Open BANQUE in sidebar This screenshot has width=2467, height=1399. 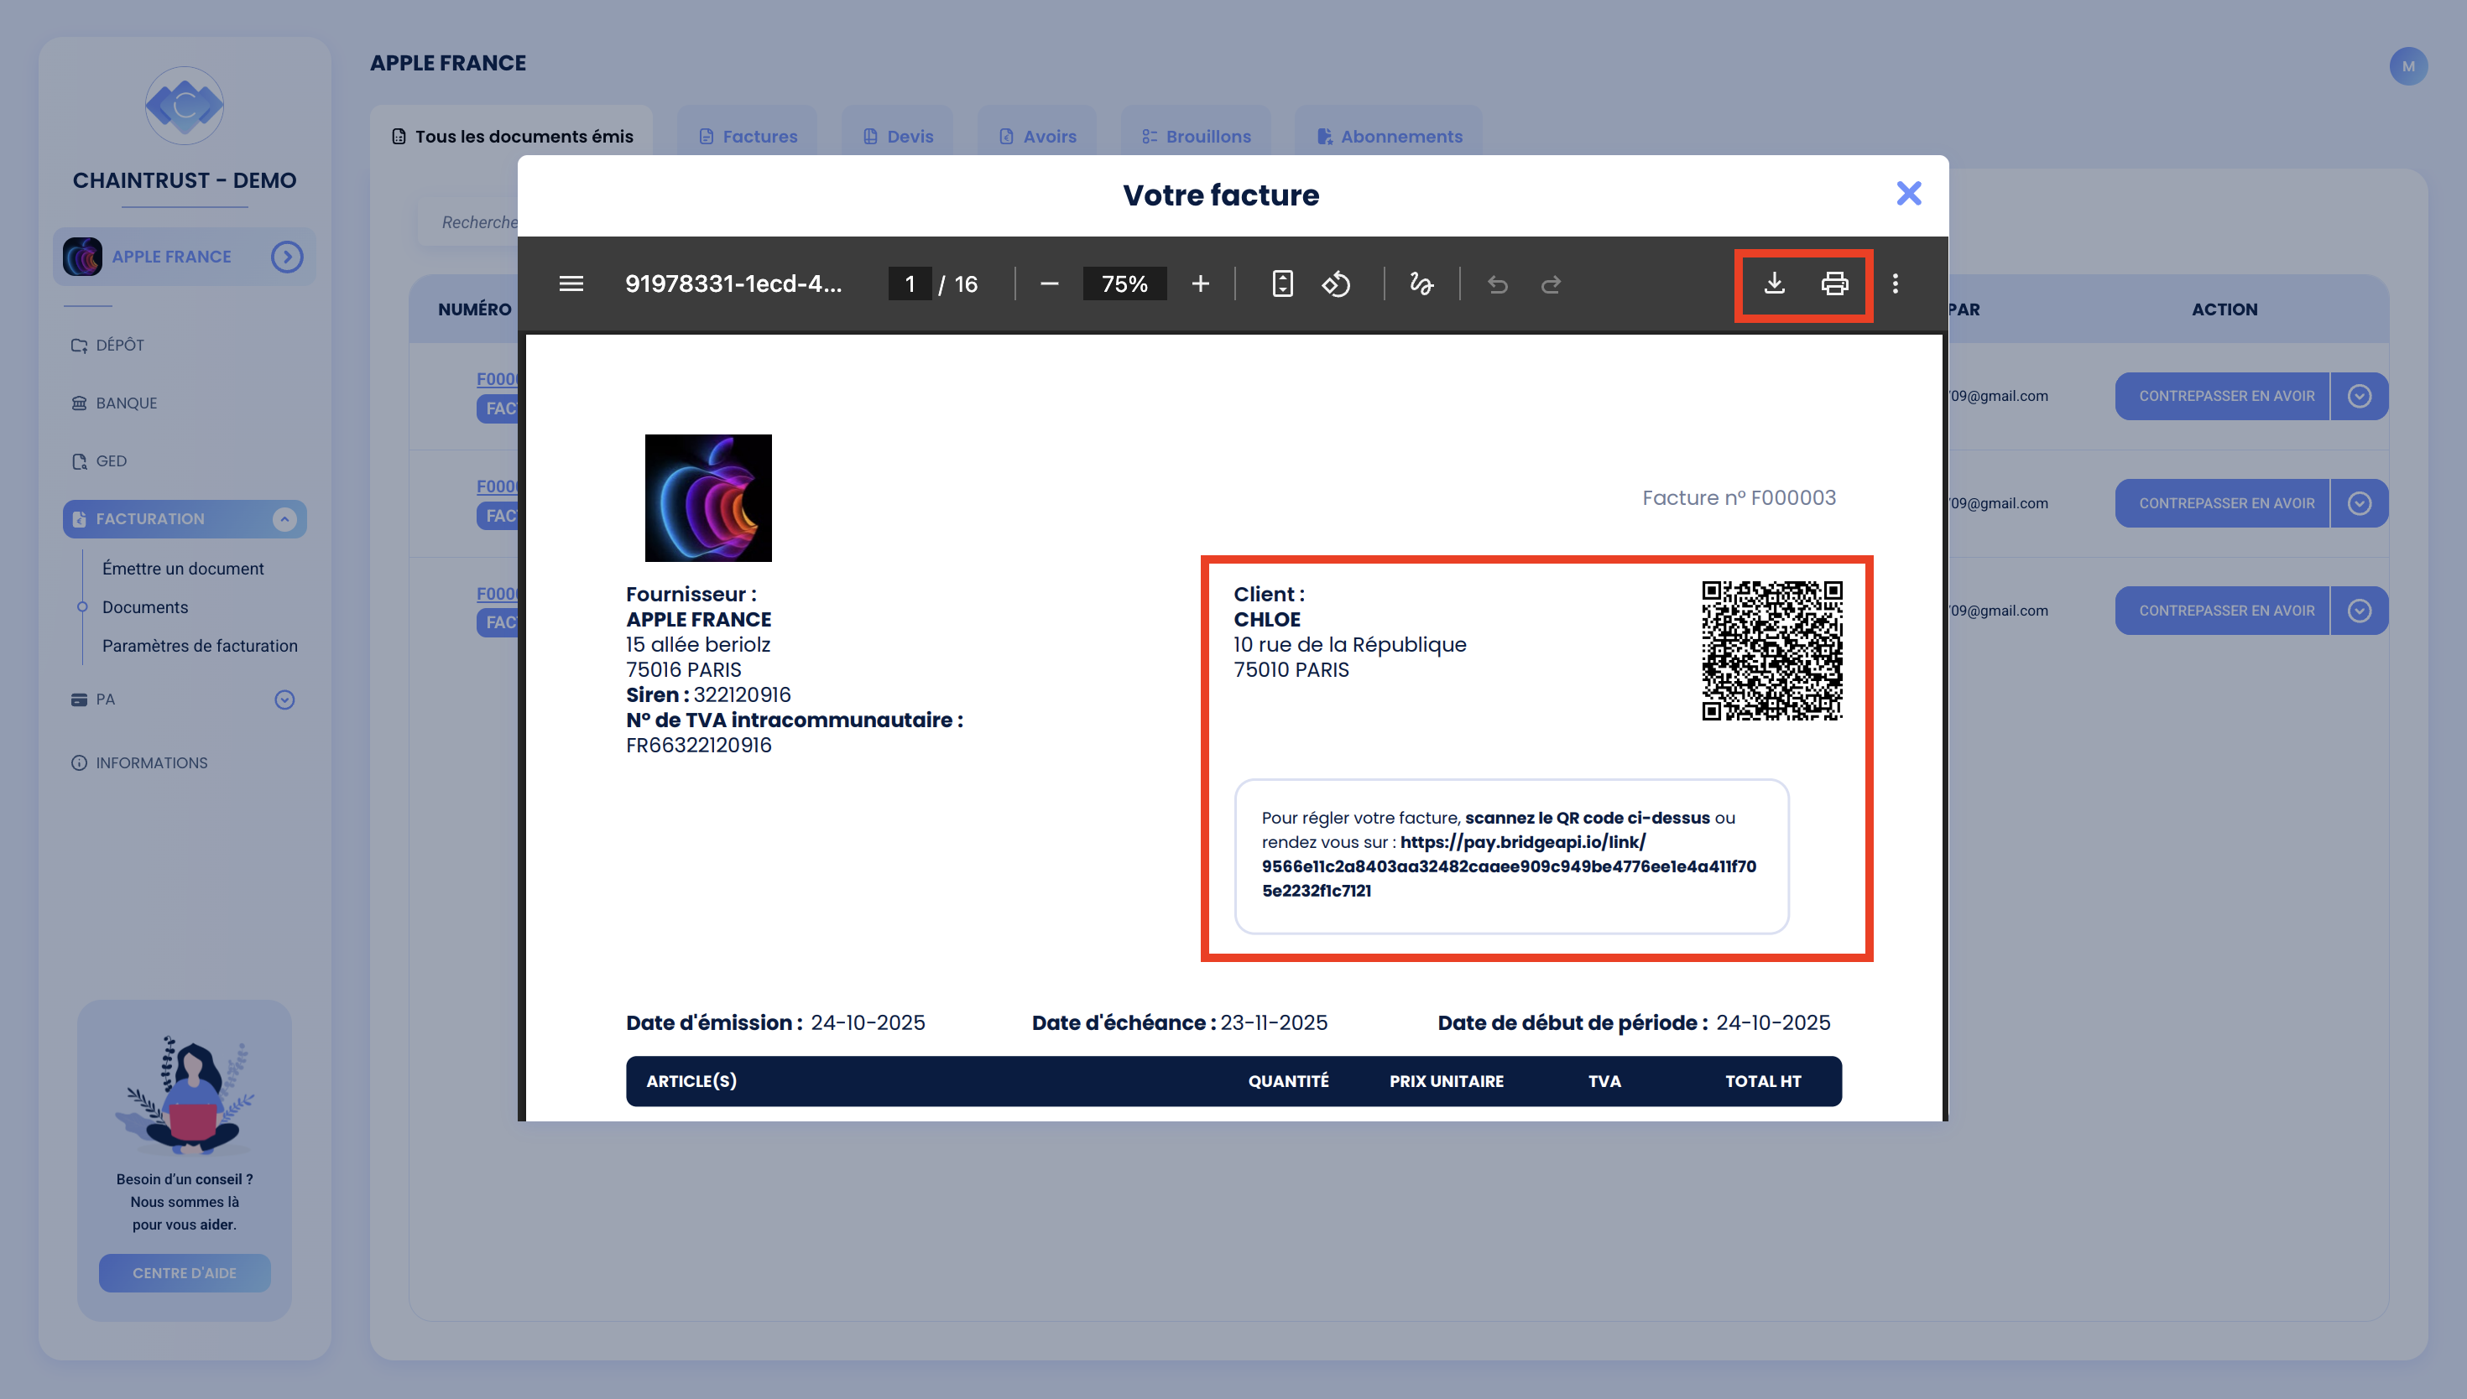114,403
